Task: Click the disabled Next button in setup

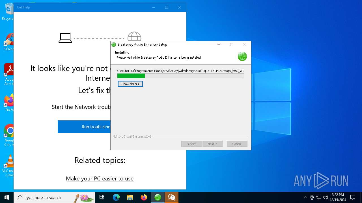Action: [213, 144]
